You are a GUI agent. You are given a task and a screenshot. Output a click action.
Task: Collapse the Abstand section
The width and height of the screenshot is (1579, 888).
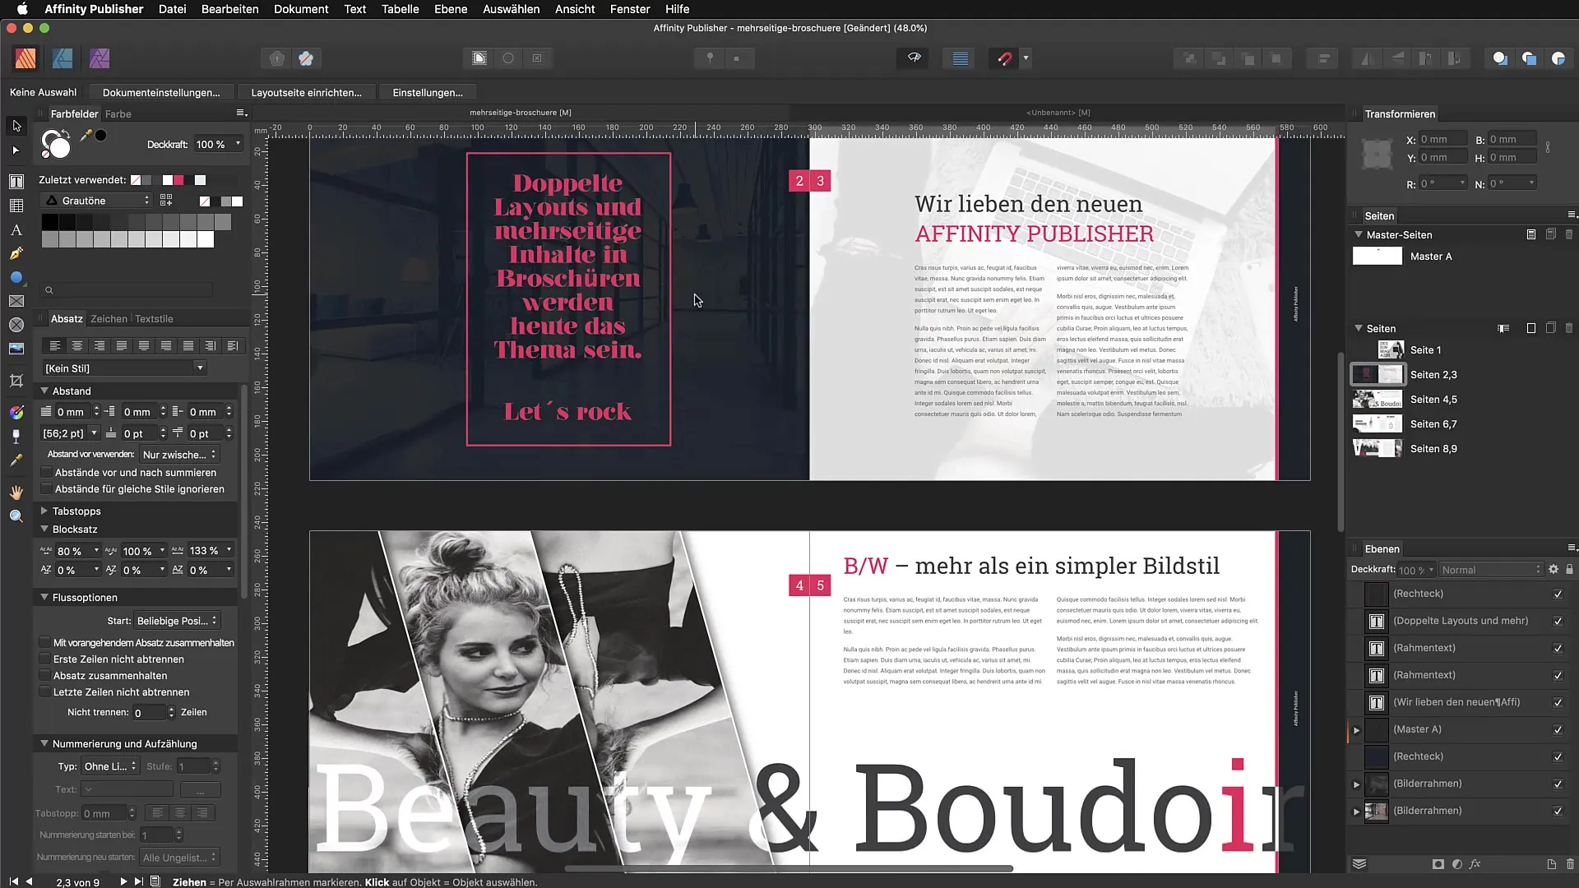click(44, 391)
